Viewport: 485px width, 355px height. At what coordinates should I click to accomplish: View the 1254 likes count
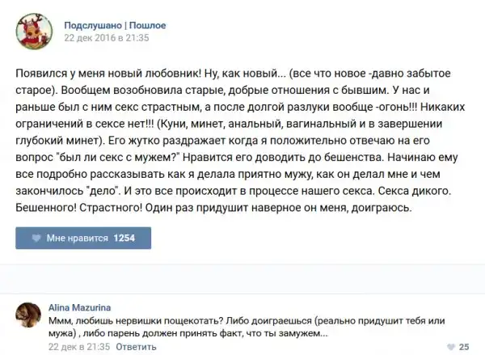123,239
